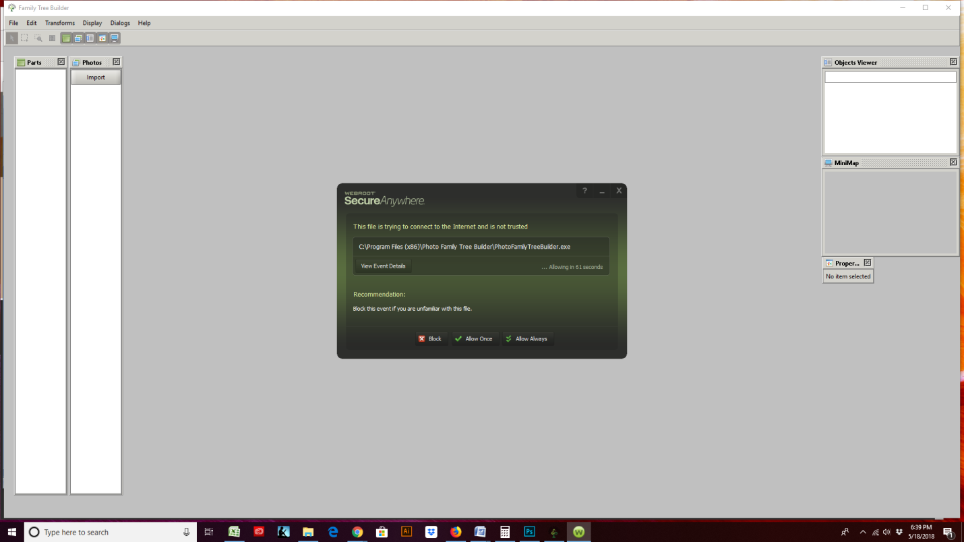This screenshot has width=964, height=542.
Task: Click the Import button in Photos panel
Action: (x=96, y=78)
